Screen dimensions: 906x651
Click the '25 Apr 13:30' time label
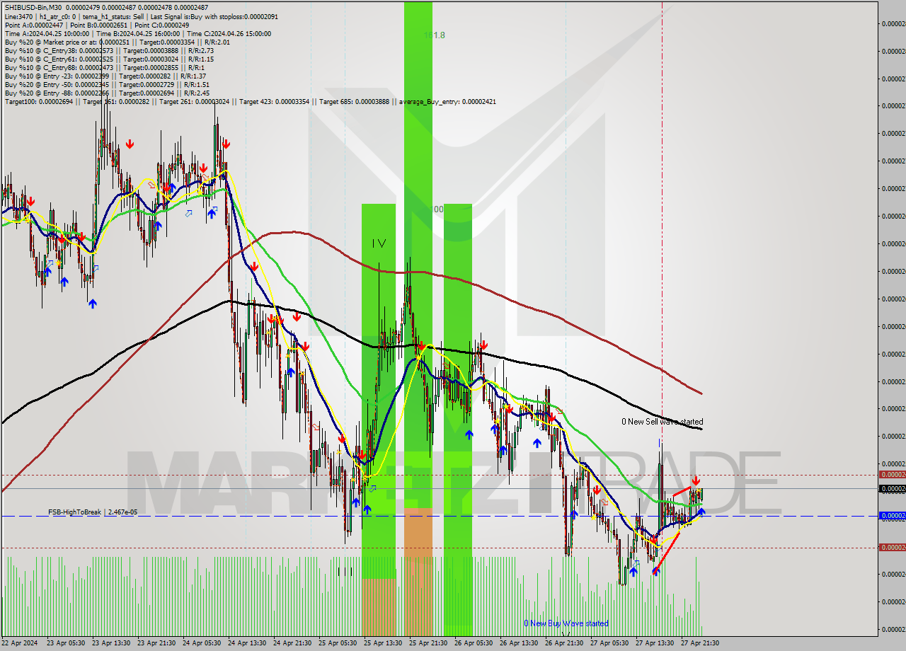point(383,643)
